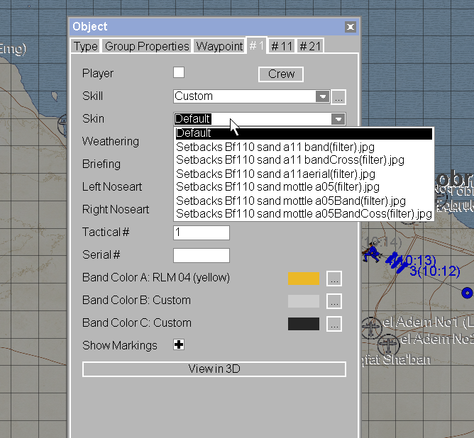The width and height of the screenshot is (474, 438).
Task: Pick sand mottle a05BandCoss(filter).jpg skin
Action: pos(304,214)
